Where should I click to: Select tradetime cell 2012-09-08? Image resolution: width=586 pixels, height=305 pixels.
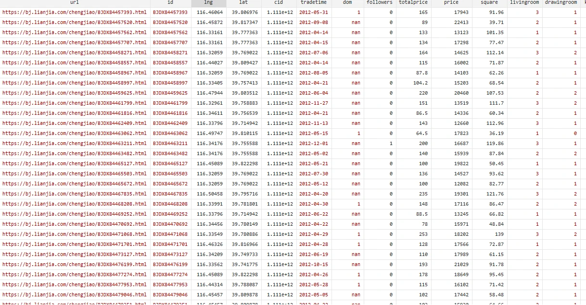(x=314, y=23)
